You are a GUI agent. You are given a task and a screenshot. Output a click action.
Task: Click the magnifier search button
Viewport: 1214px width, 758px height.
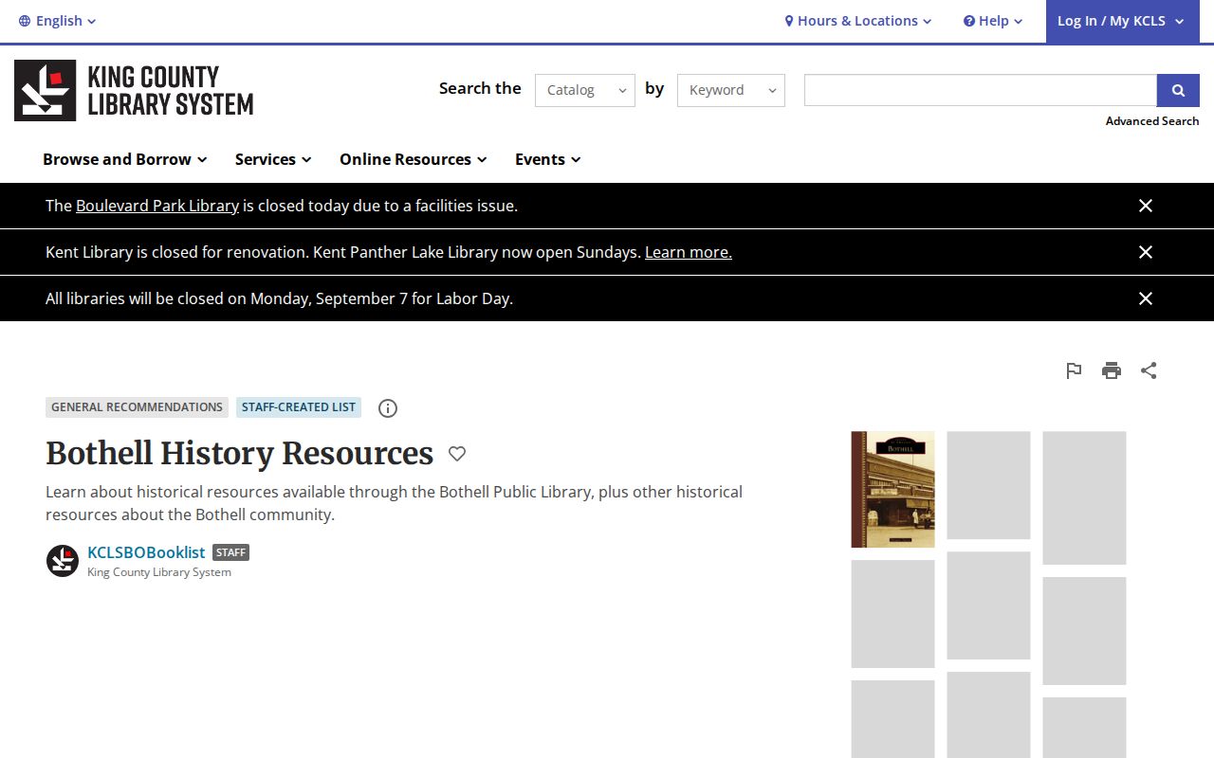click(x=1178, y=90)
